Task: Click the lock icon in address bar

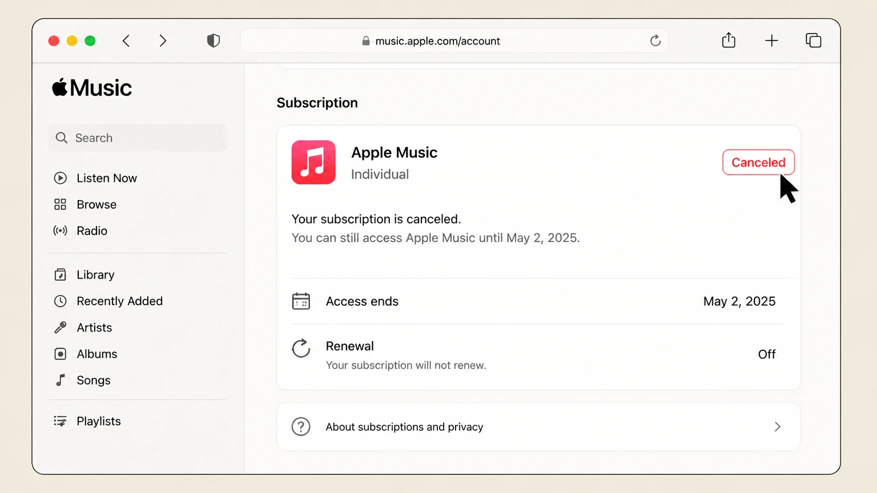Action: [366, 41]
